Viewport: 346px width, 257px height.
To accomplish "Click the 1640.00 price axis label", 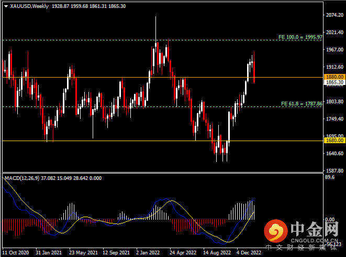I will click(334, 154).
